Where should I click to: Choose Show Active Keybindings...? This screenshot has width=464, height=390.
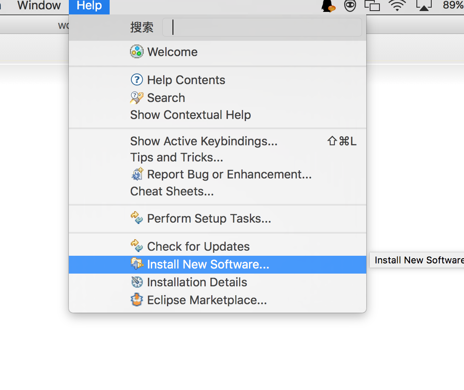coord(204,141)
